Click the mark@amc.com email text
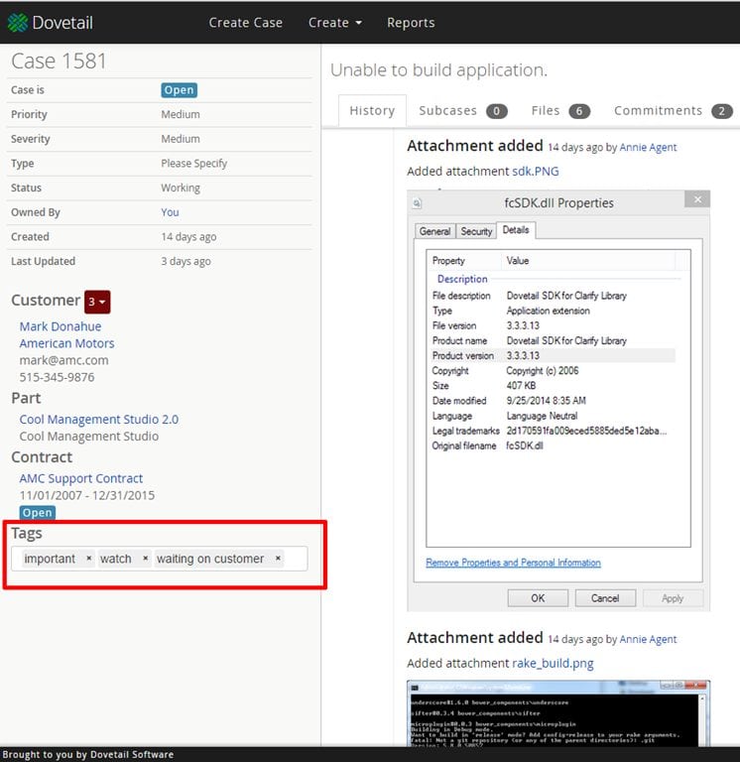The image size is (740, 762). point(64,360)
